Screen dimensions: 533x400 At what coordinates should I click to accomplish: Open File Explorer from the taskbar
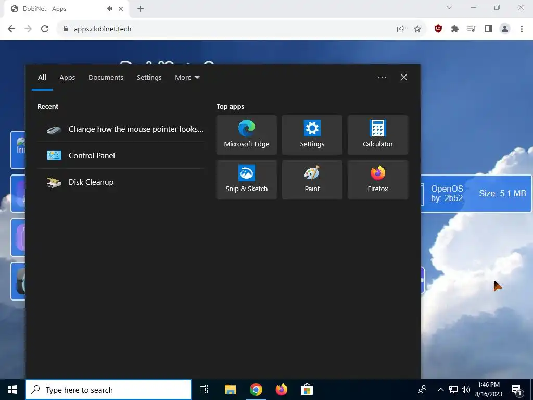pos(230,390)
